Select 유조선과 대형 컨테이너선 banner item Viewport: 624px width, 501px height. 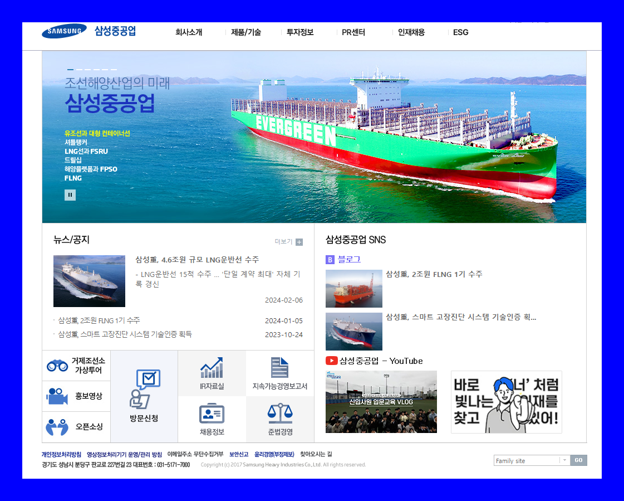point(97,133)
